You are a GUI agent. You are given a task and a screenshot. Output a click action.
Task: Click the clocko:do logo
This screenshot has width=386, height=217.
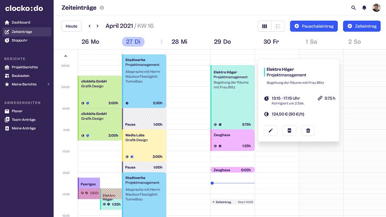[x=24, y=8]
